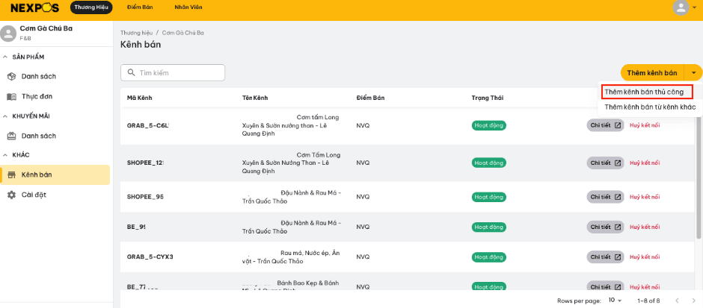This screenshot has width=703, height=308.
Task: Open the rows per page dropdown
Action: [x=615, y=301]
